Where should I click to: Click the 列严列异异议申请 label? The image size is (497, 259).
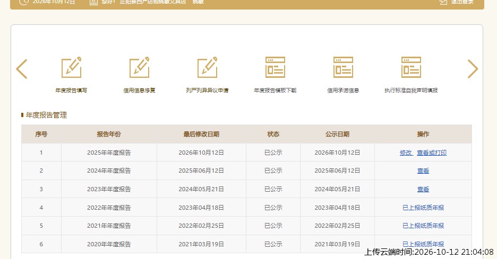207,91
